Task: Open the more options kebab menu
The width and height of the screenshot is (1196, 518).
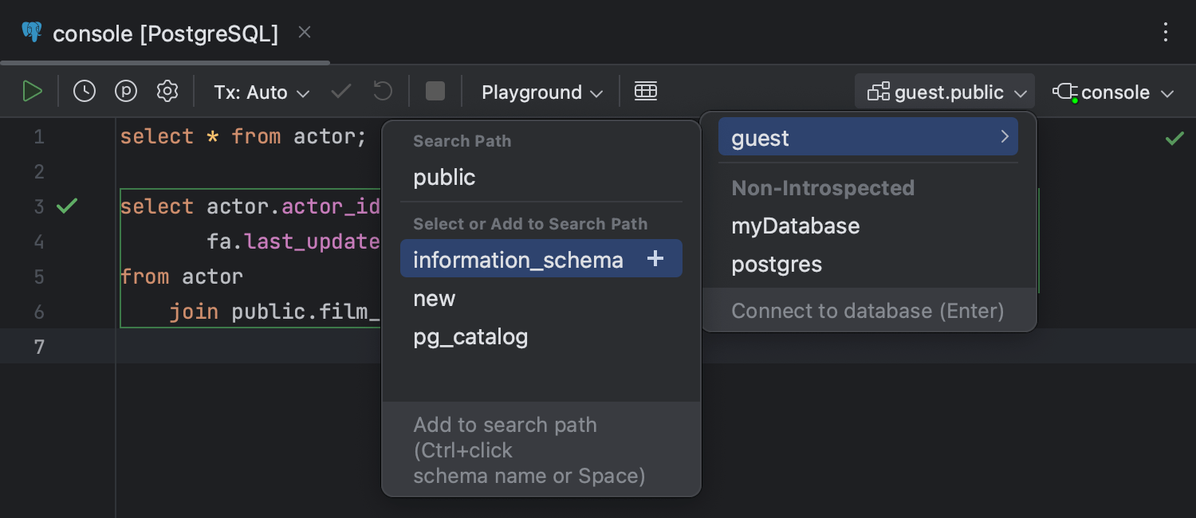Action: [x=1165, y=33]
